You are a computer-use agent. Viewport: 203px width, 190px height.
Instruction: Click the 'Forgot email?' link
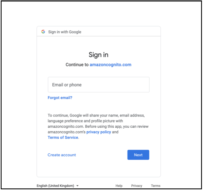pyautogui.click(x=60, y=98)
